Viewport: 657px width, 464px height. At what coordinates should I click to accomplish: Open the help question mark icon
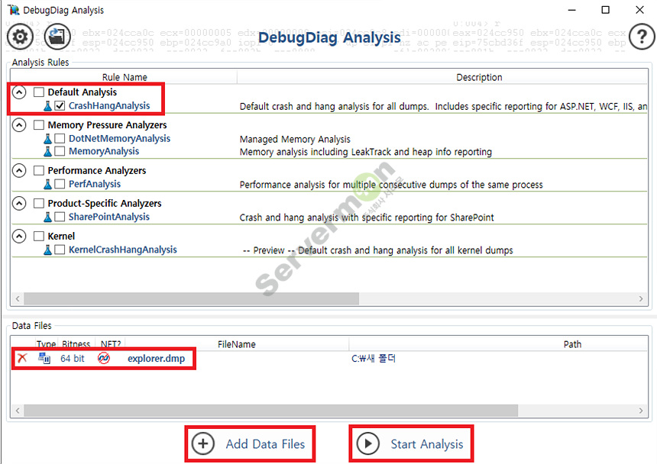(642, 37)
